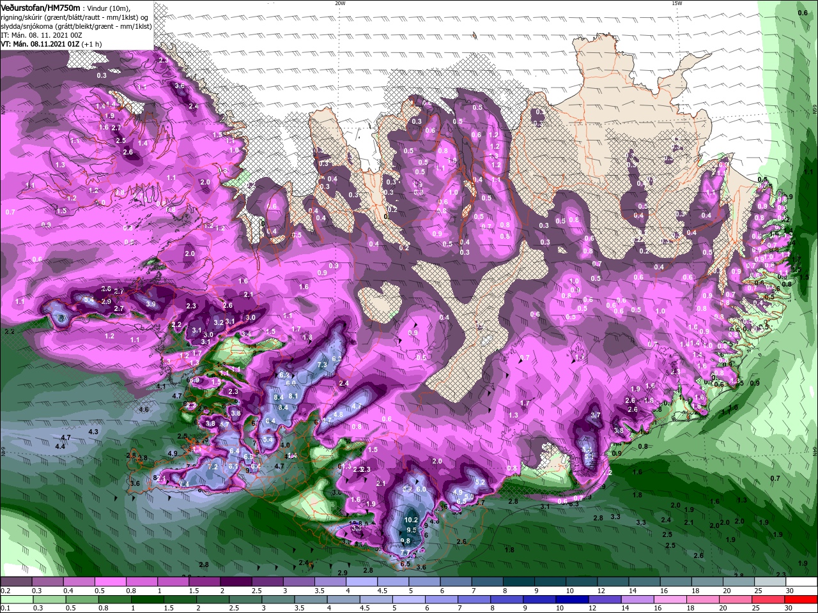Select the palest green 0.1 swatch in the lower legend
Screen dimensions: 818x613
(17, 600)
